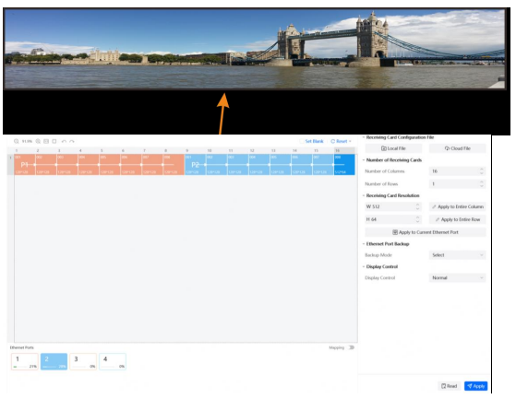Load configuration from Cloud File
Screen dimensions: 516x399
pyautogui.click(x=457, y=148)
